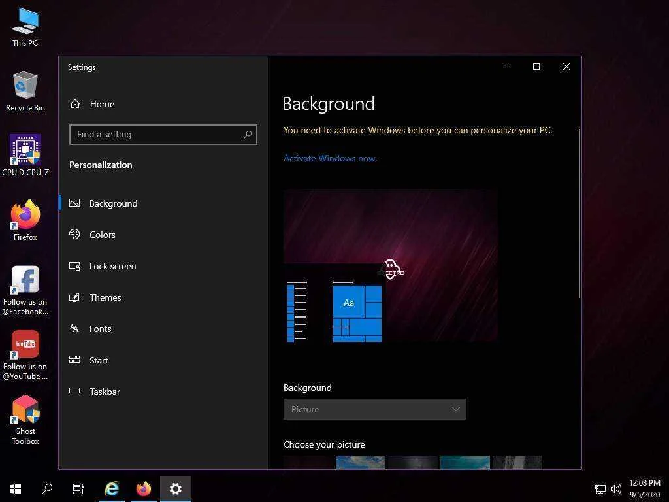
Task: Open Colors personalization page
Action: coord(163,235)
